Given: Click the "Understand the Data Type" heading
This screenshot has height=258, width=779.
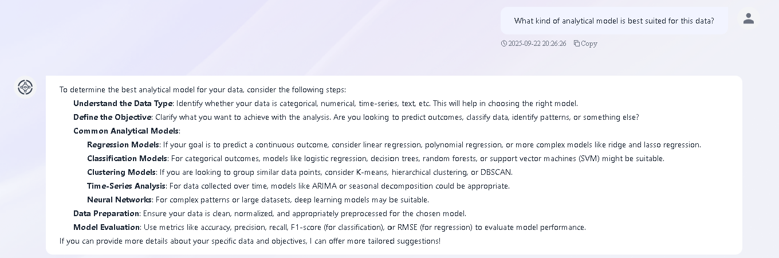Looking at the screenshot, I should click(x=123, y=104).
